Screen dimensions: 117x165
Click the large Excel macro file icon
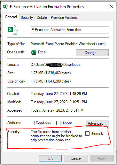pyautogui.click(x=12, y=30)
